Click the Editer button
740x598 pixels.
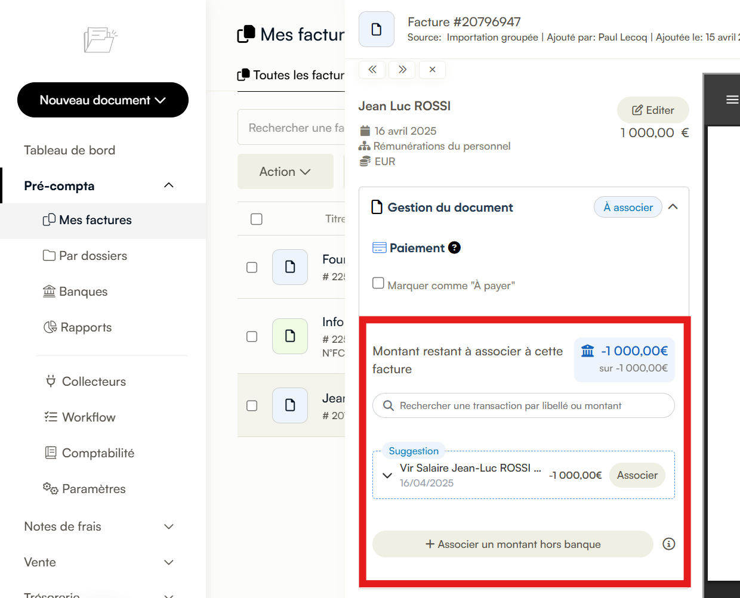(x=653, y=110)
